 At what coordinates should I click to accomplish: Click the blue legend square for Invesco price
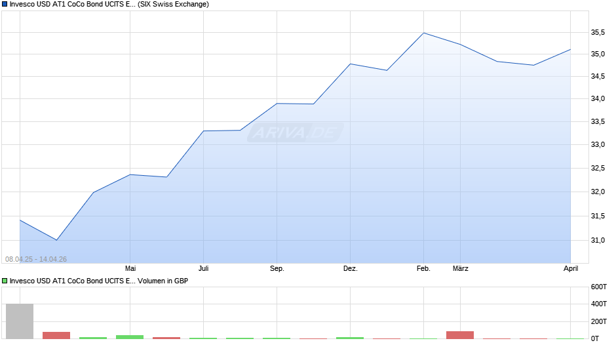point(5,5)
